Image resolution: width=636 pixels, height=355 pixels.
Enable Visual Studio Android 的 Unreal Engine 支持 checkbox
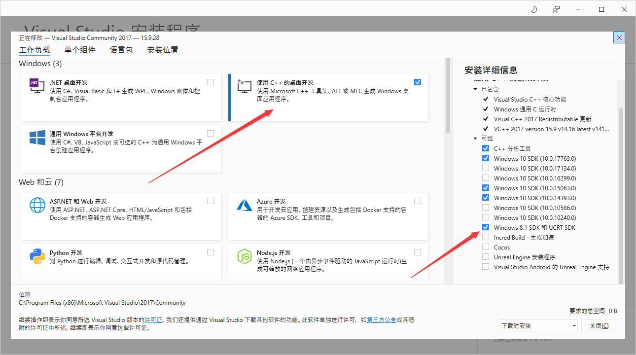click(x=486, y=267)
